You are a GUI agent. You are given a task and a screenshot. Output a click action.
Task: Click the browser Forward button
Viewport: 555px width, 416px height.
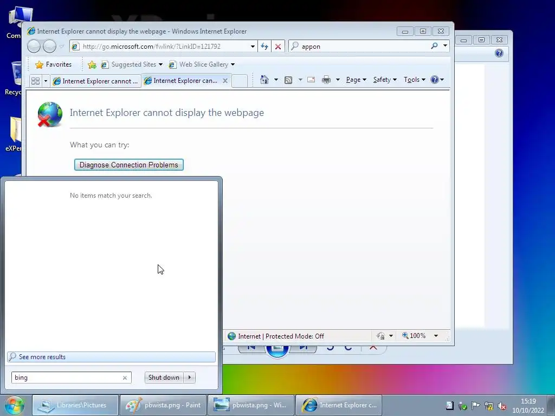(x=49, y=47)
